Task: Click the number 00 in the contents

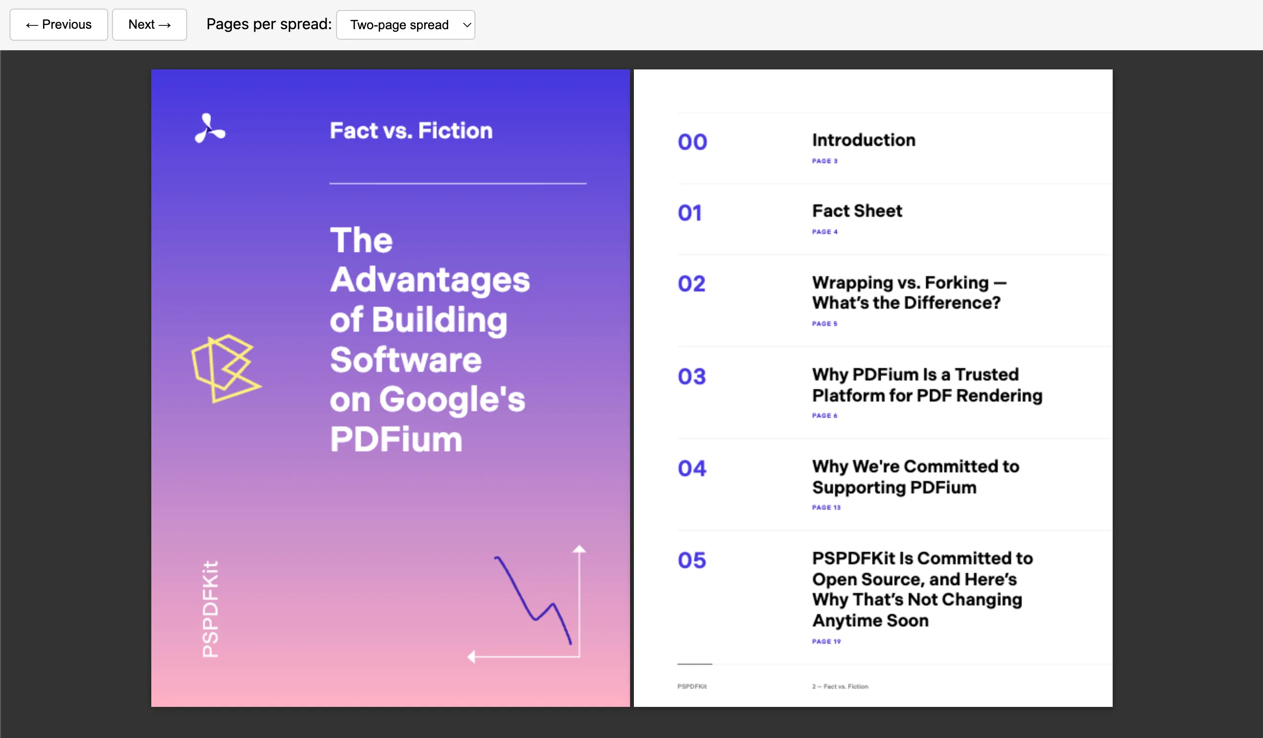Action: click(x=693, y=142)
